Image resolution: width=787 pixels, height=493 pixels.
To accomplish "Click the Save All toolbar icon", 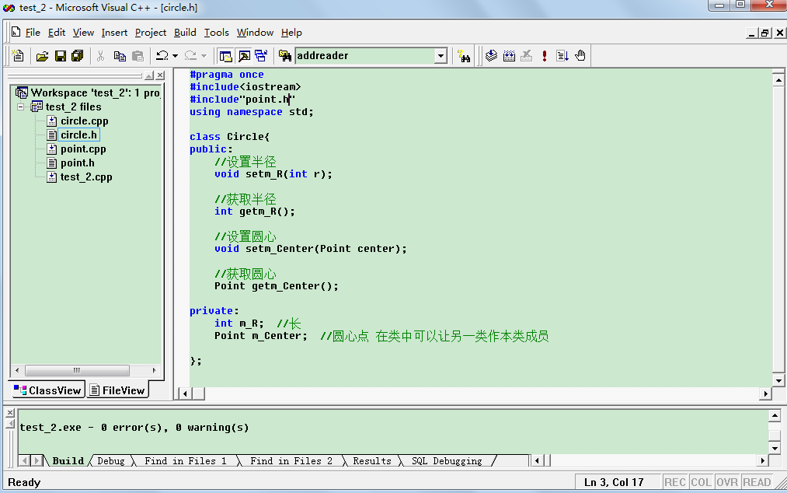I will 77,56.
